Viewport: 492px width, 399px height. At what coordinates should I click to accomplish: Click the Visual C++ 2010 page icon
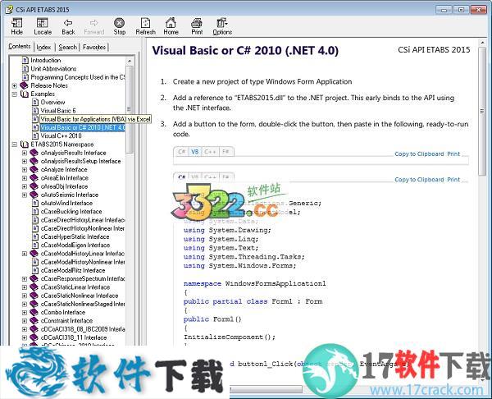[35, 135]
